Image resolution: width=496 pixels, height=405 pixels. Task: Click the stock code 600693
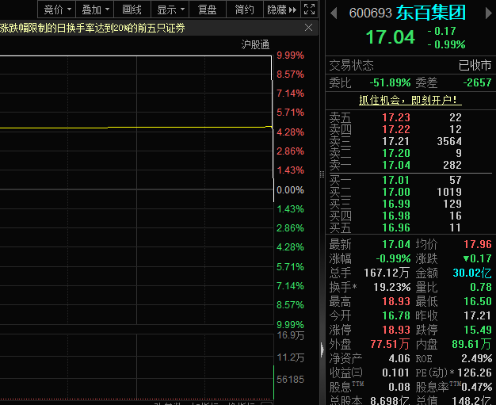click(x=371, y=13)
